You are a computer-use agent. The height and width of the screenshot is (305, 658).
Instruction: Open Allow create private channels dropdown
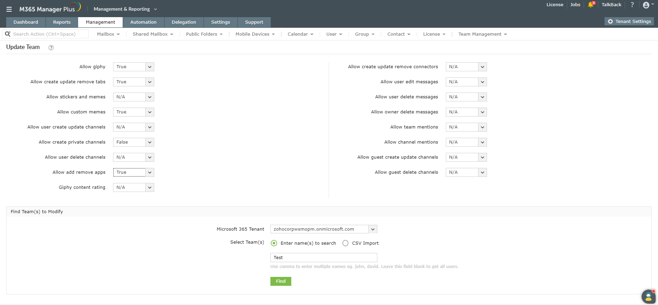point(134,142)
